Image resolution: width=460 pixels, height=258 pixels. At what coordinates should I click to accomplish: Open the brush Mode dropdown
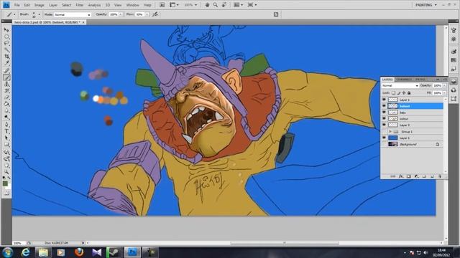pyautogui.click(x=73, y=14)
